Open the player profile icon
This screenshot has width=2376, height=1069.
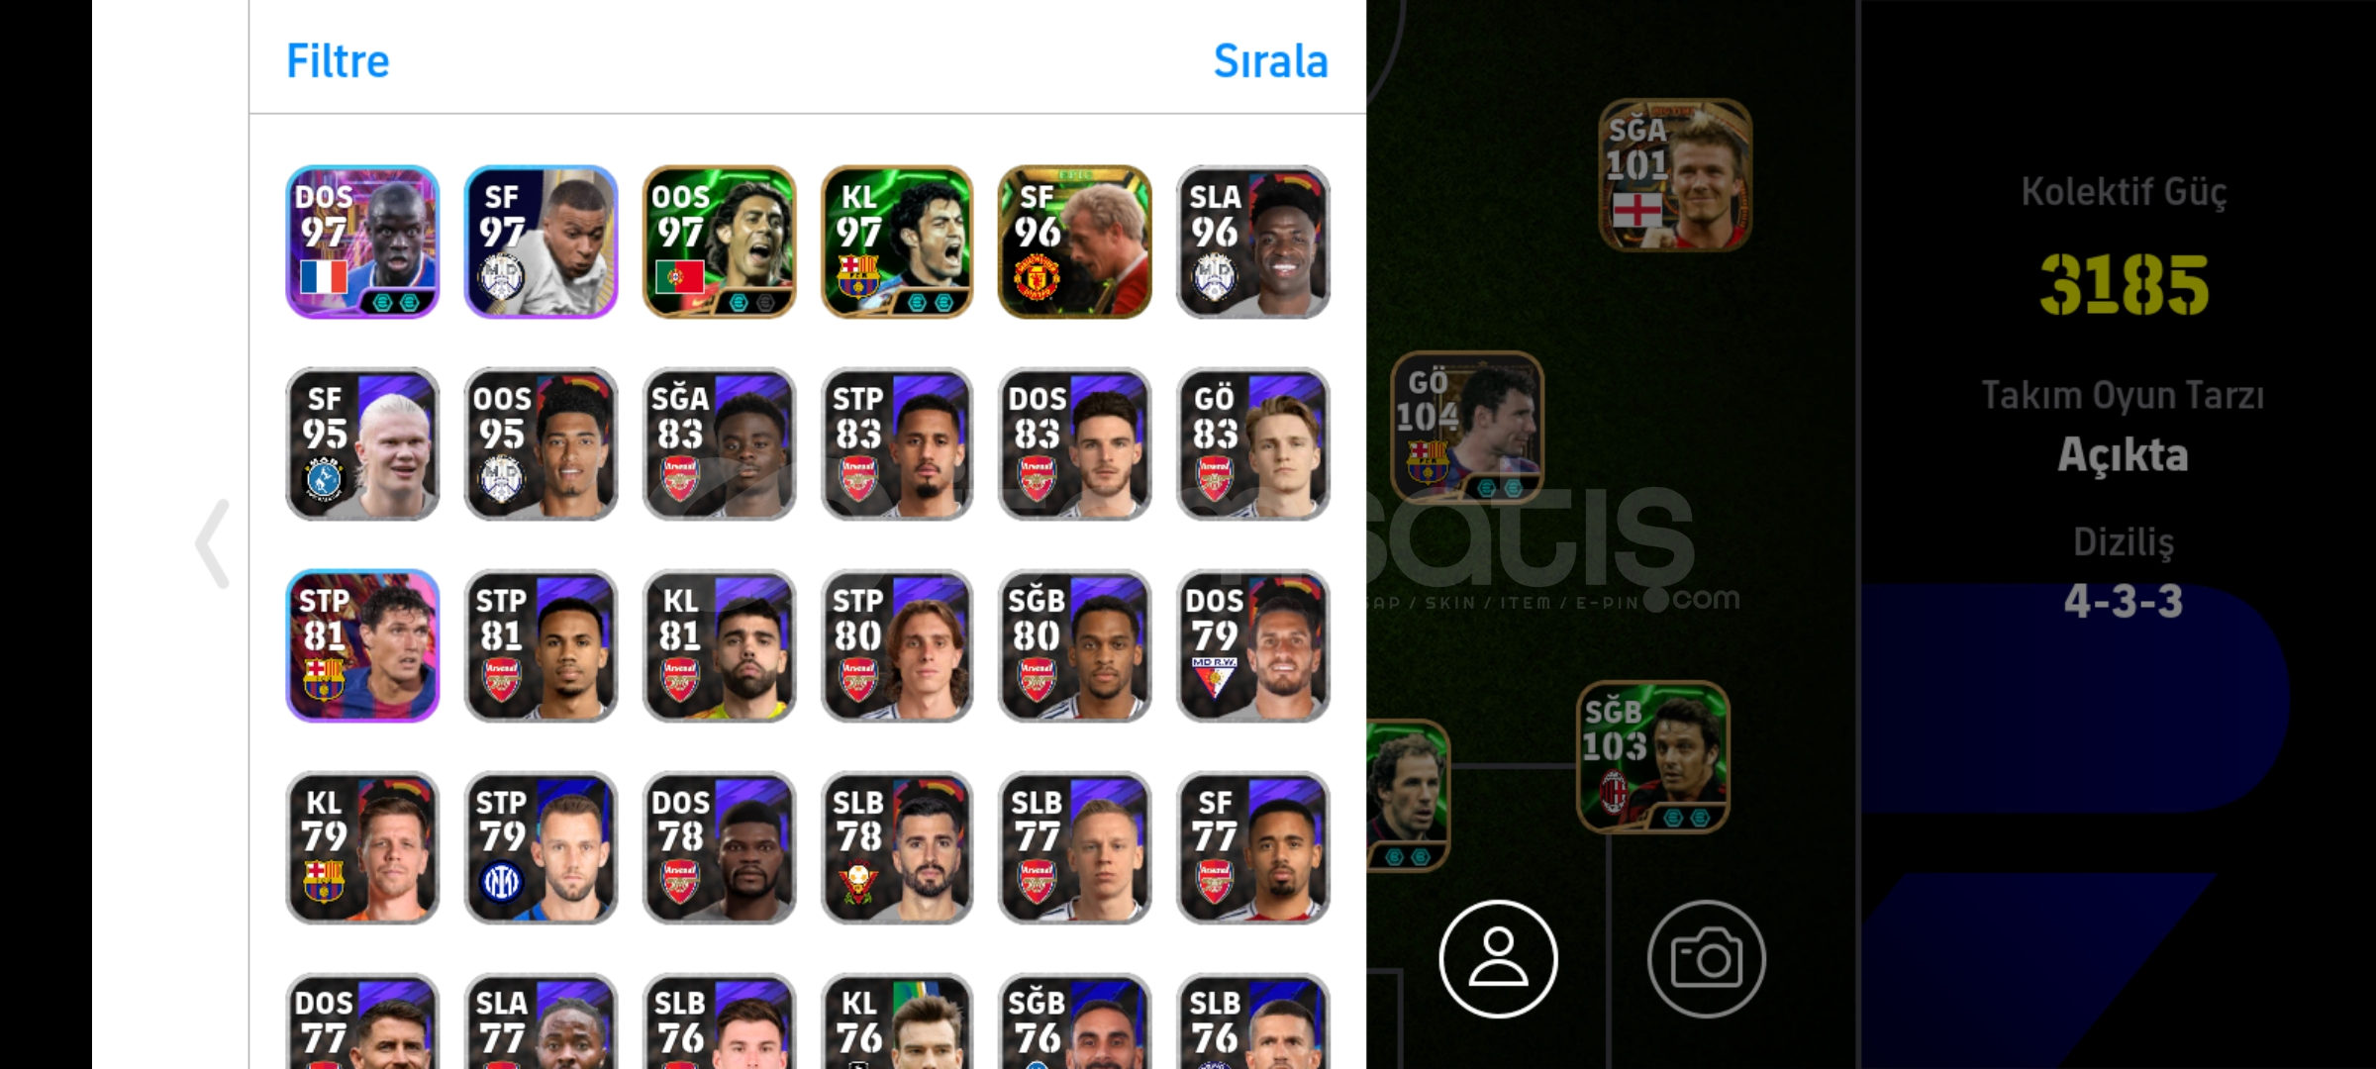pyautogui.click(x=1498, y=958)
